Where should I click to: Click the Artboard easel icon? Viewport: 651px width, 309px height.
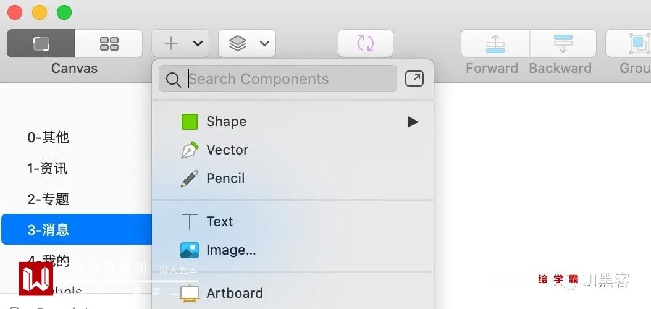click(x=190, y=293)
